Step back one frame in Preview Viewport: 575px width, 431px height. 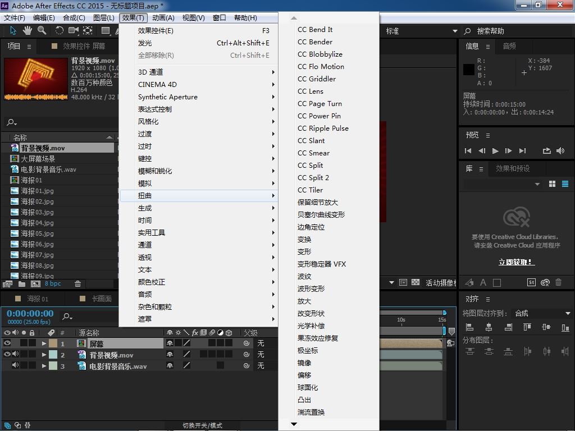point(482,150)
